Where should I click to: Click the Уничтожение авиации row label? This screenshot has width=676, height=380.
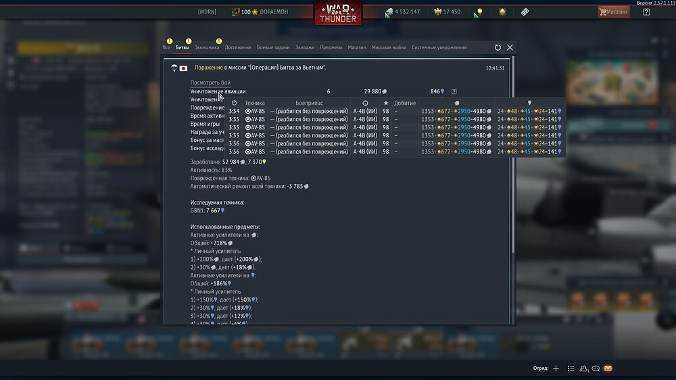click(218, 91)
